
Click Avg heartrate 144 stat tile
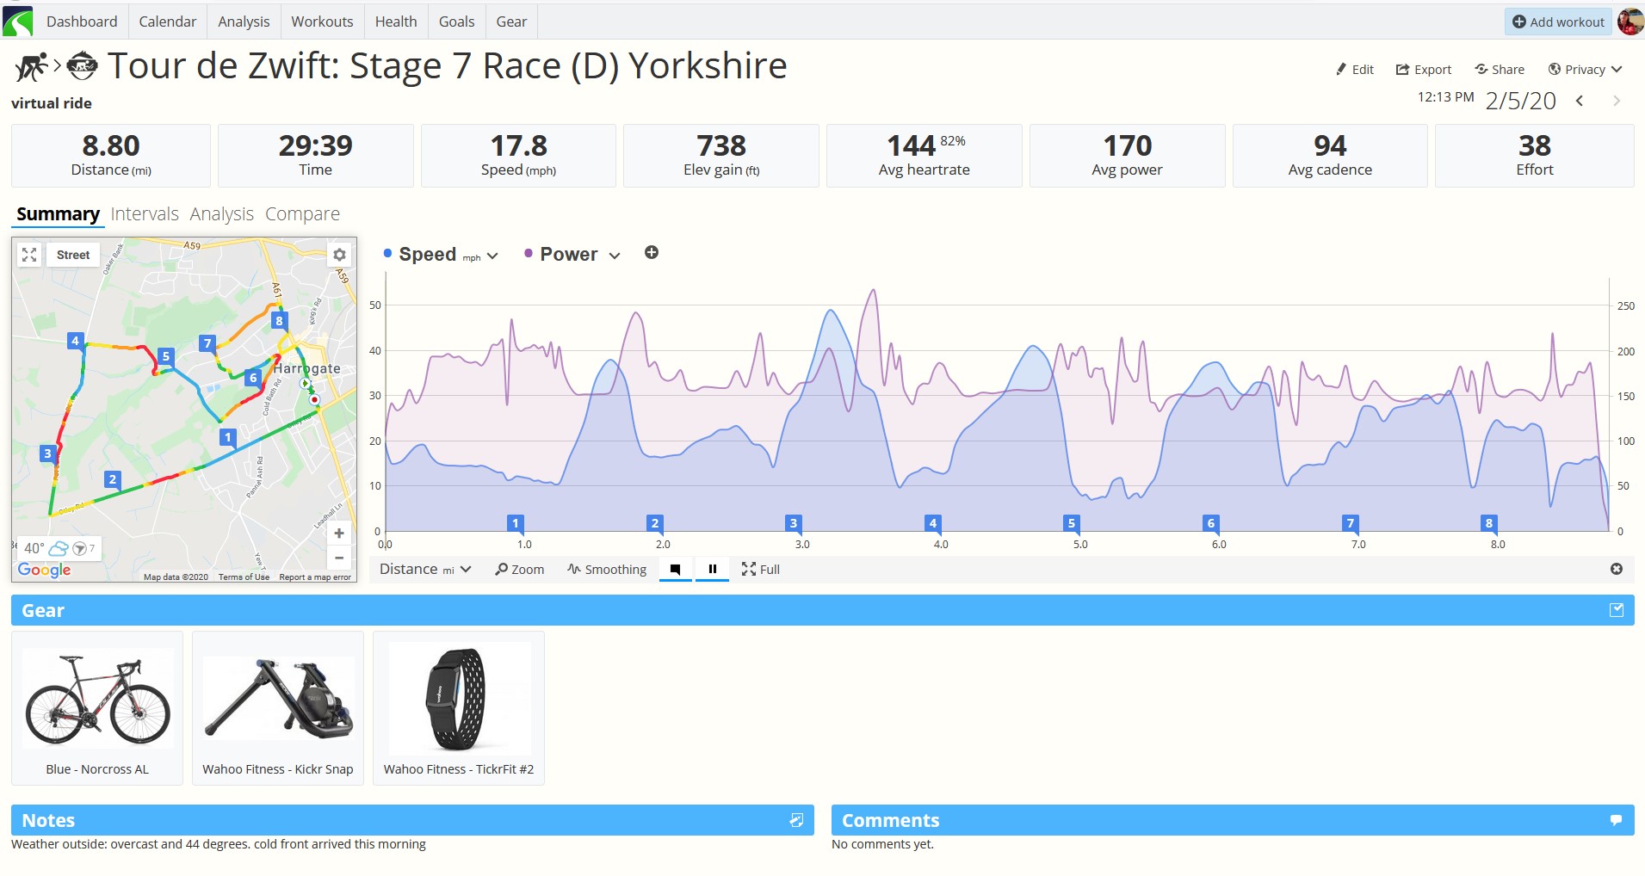coord(925,156)
